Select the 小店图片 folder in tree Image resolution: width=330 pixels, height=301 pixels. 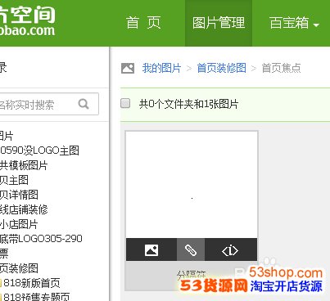point(19,224)
